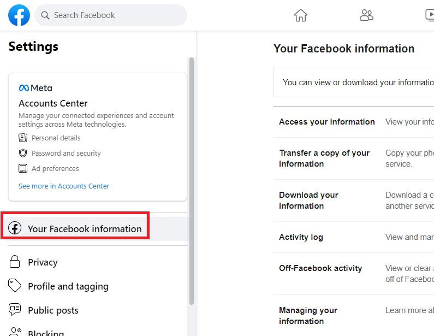434x336 pixels.
Task: Open Access your information row
Action: tap(326, 122)
